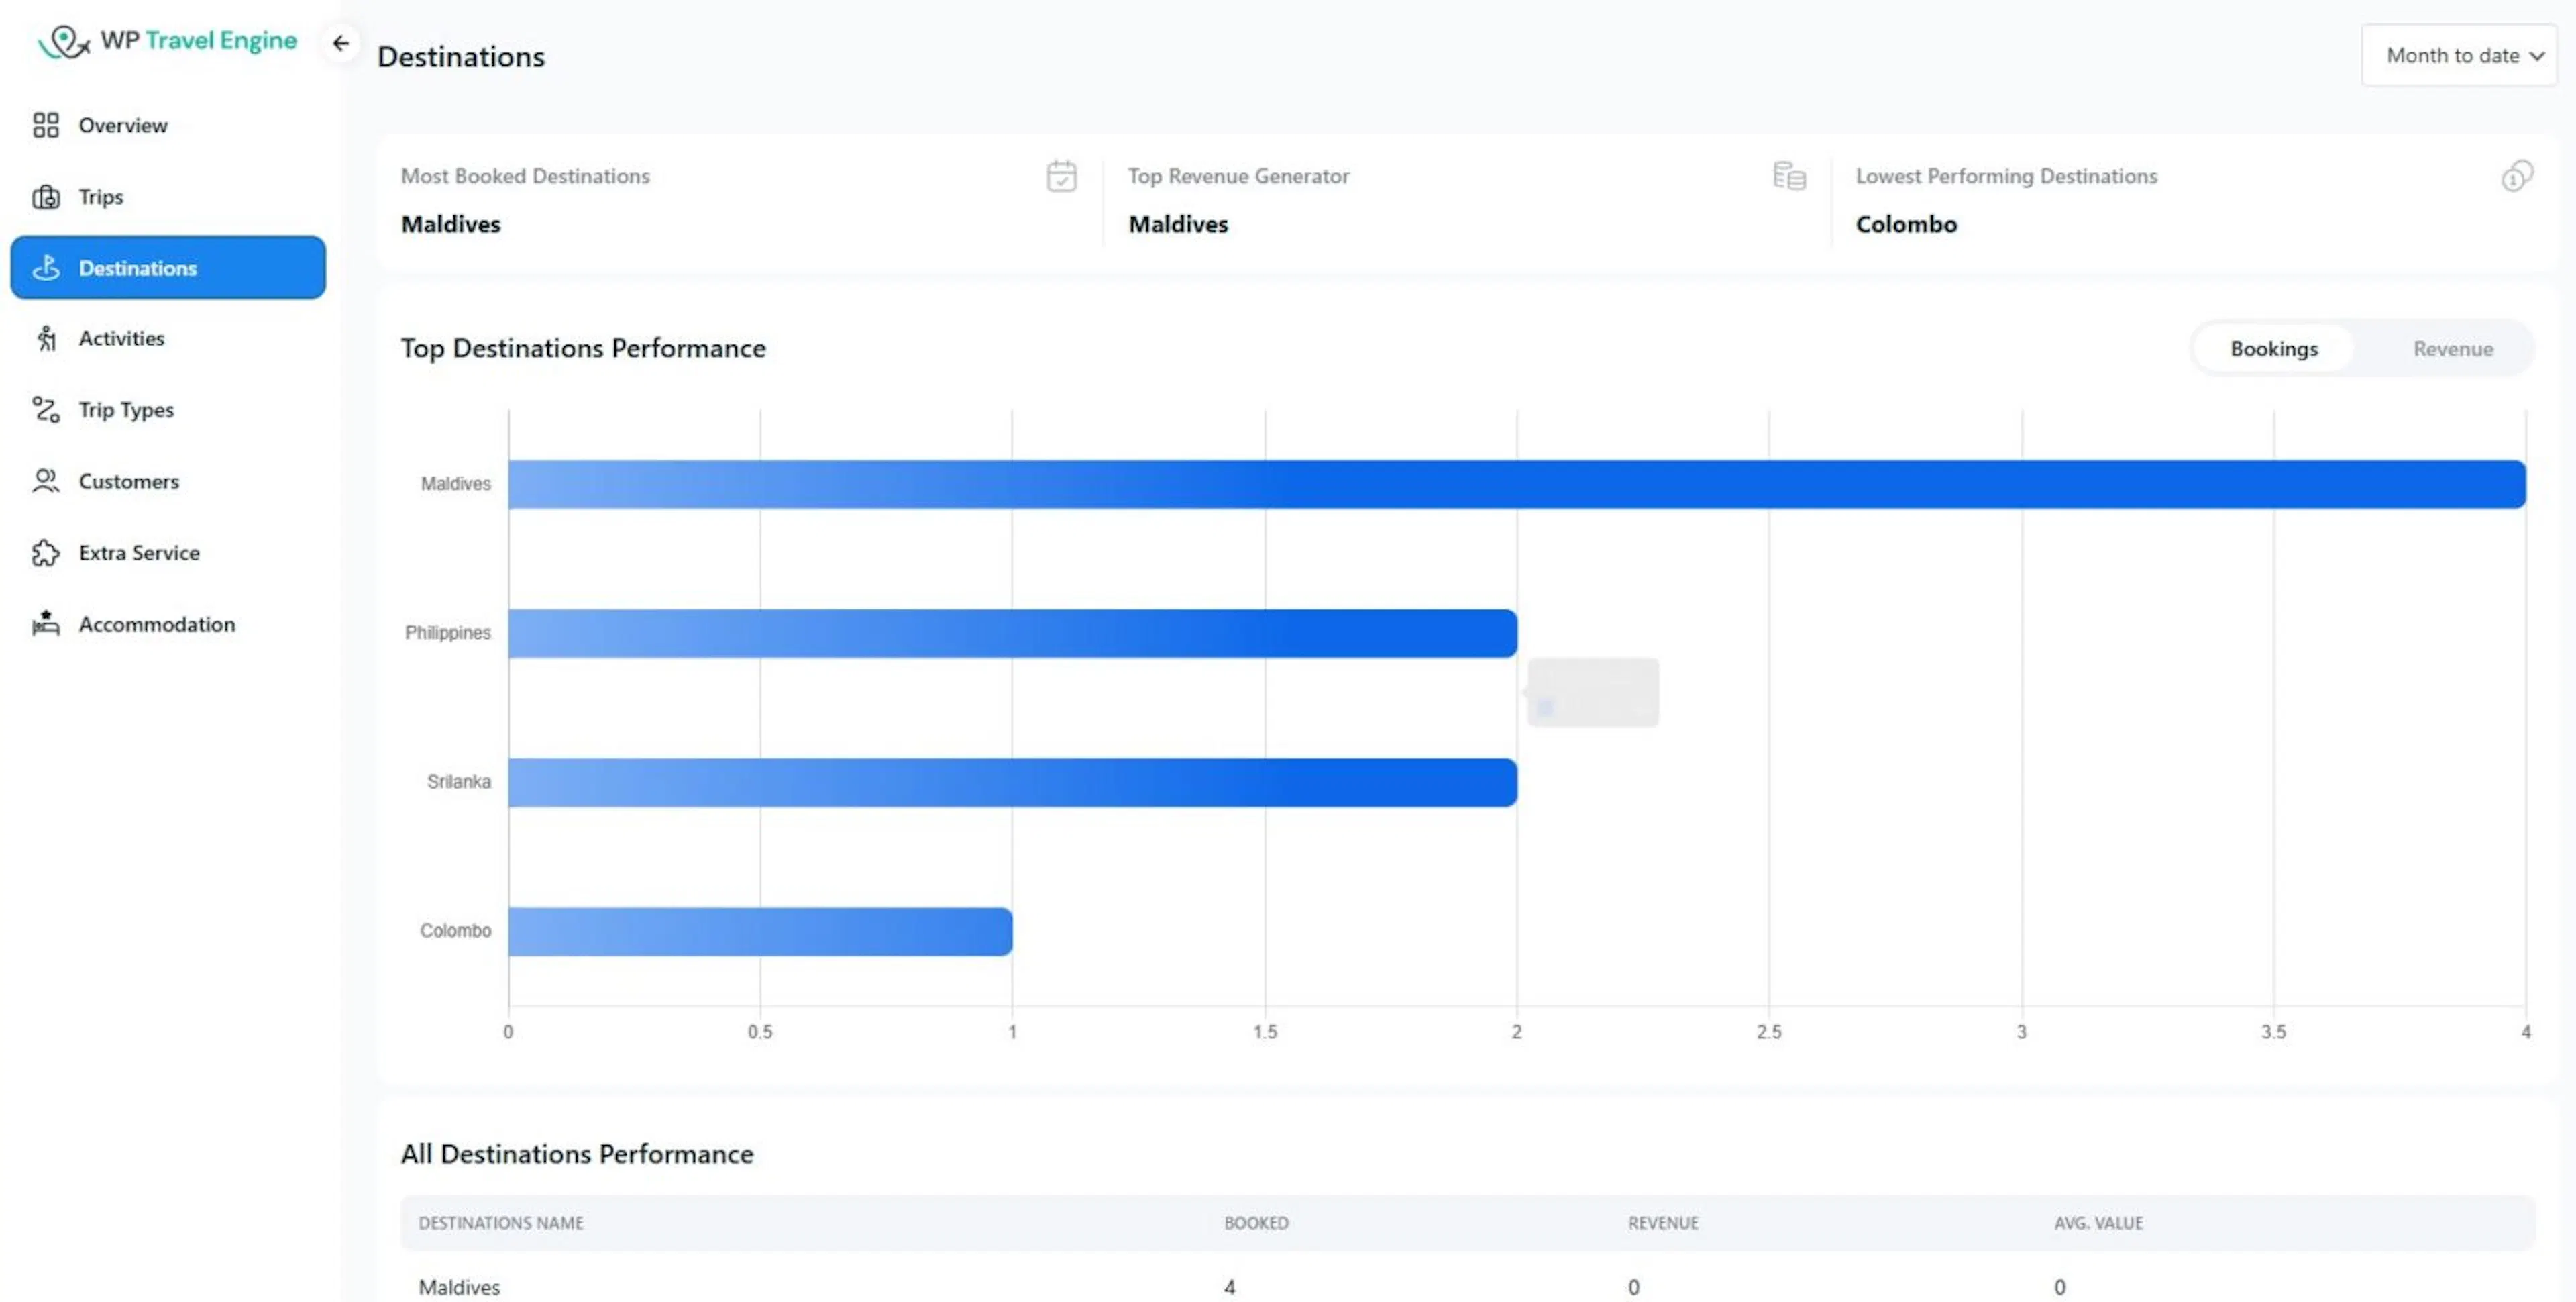
Task: Click the Trips suitcase icon
Action: click(x=46, y=197)
